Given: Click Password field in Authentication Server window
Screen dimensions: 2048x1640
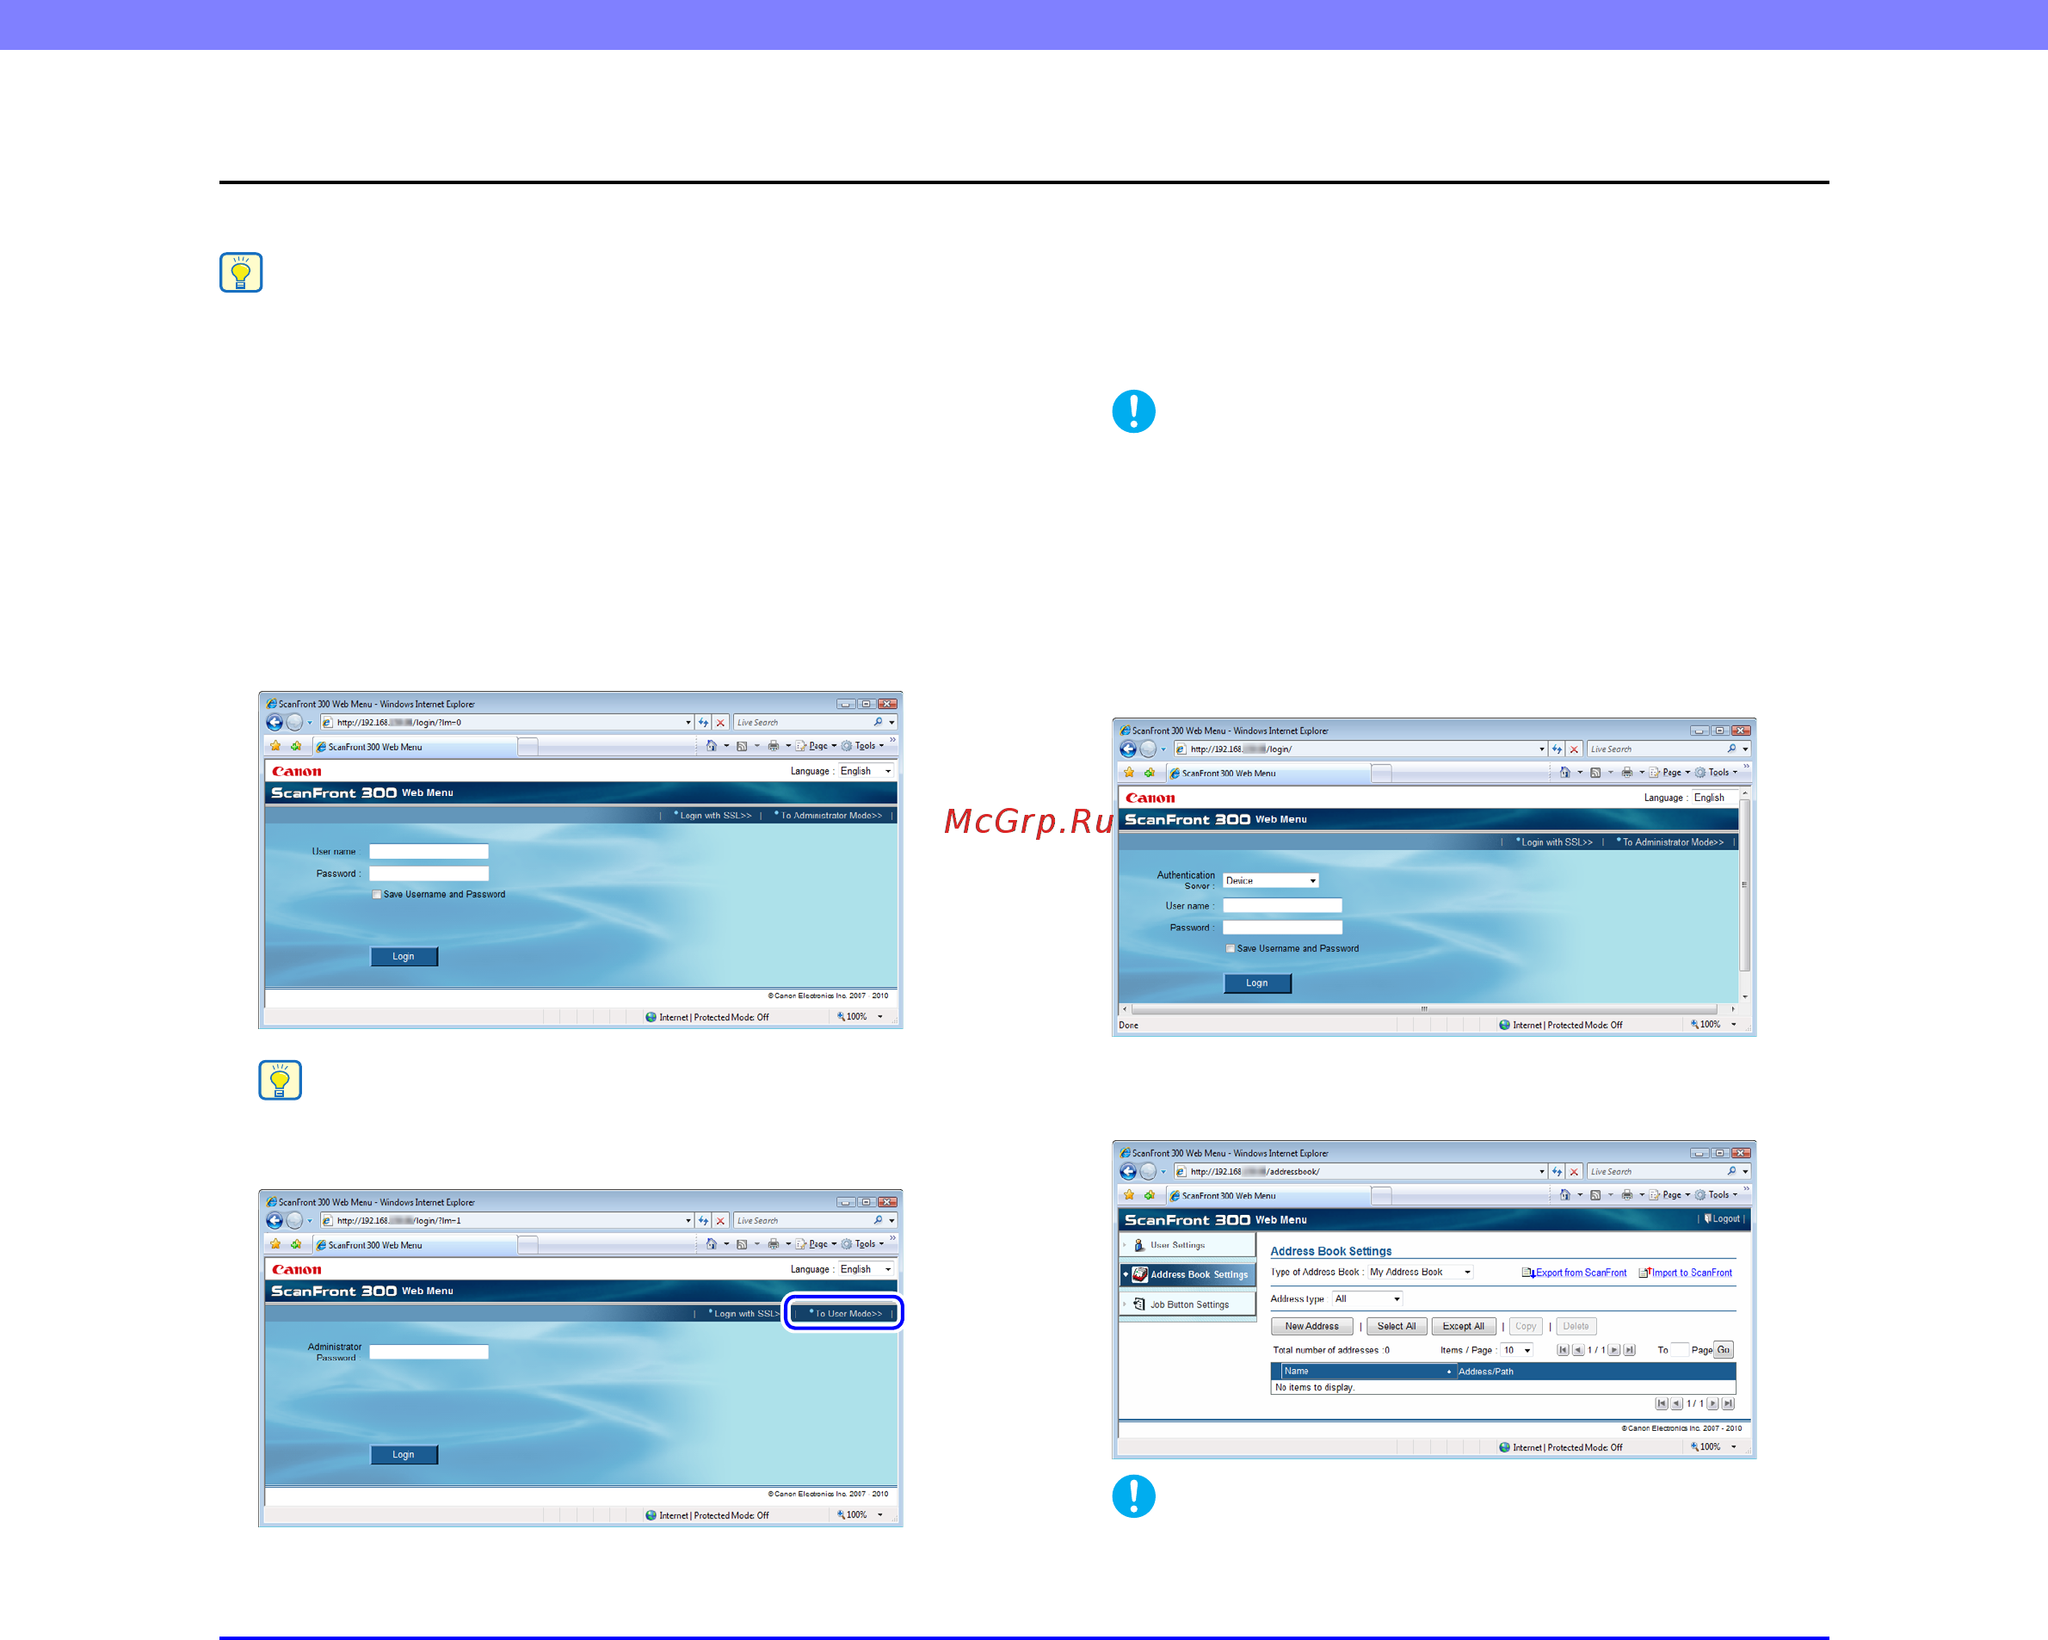Looking at the screenshot, I should (1282, 927).
